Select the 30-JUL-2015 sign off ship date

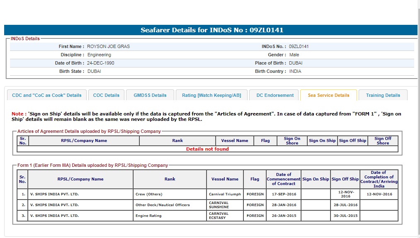(x=345, y=216)
